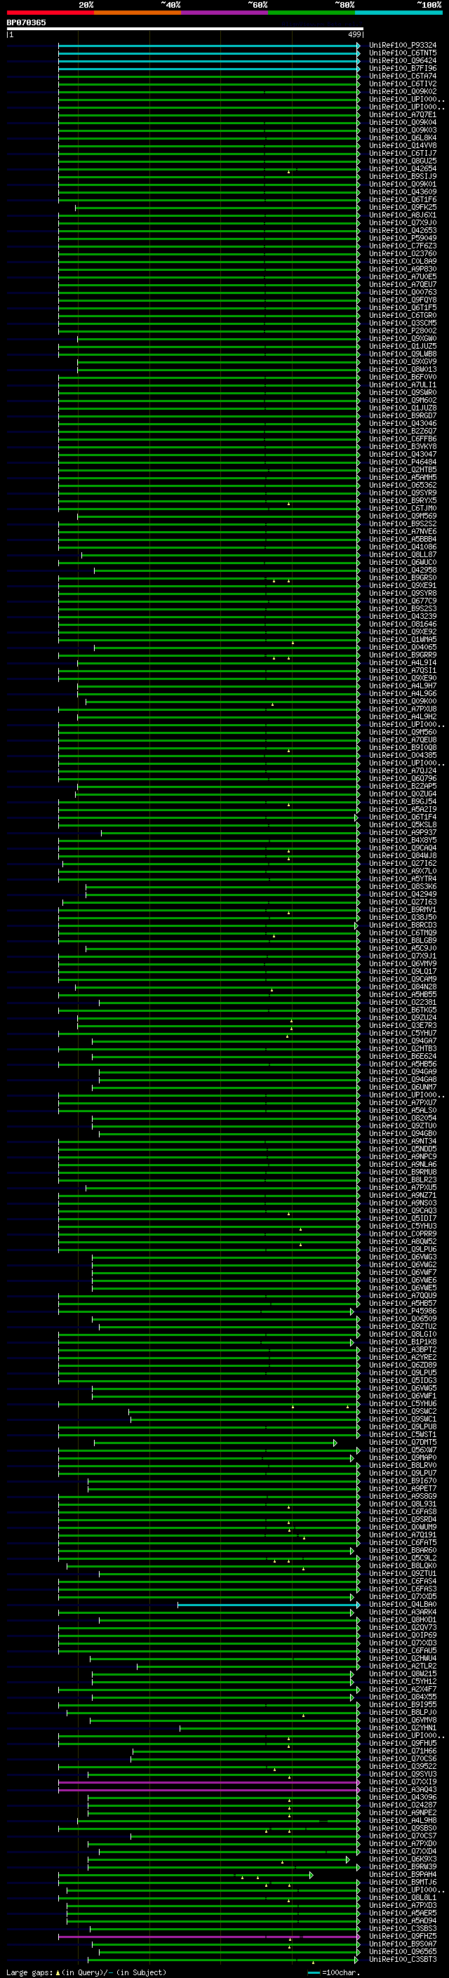The height and width of the screenshot is (1978, 449).
Task: Click the cyan ~100% identity legend segment
Action: pyautogui.click(x=399, y=13)
